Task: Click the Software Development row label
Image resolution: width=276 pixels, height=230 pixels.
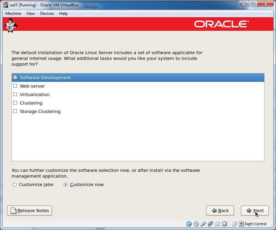Action: pyautogui.click(x=45, y=77)
